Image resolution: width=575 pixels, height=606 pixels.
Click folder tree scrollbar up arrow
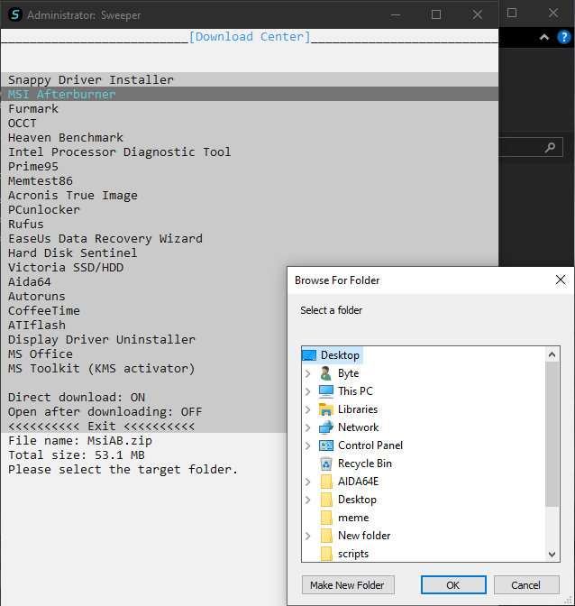552,354
